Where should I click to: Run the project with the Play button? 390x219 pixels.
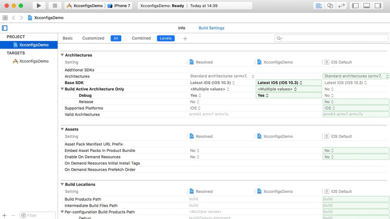click(38, 5)
